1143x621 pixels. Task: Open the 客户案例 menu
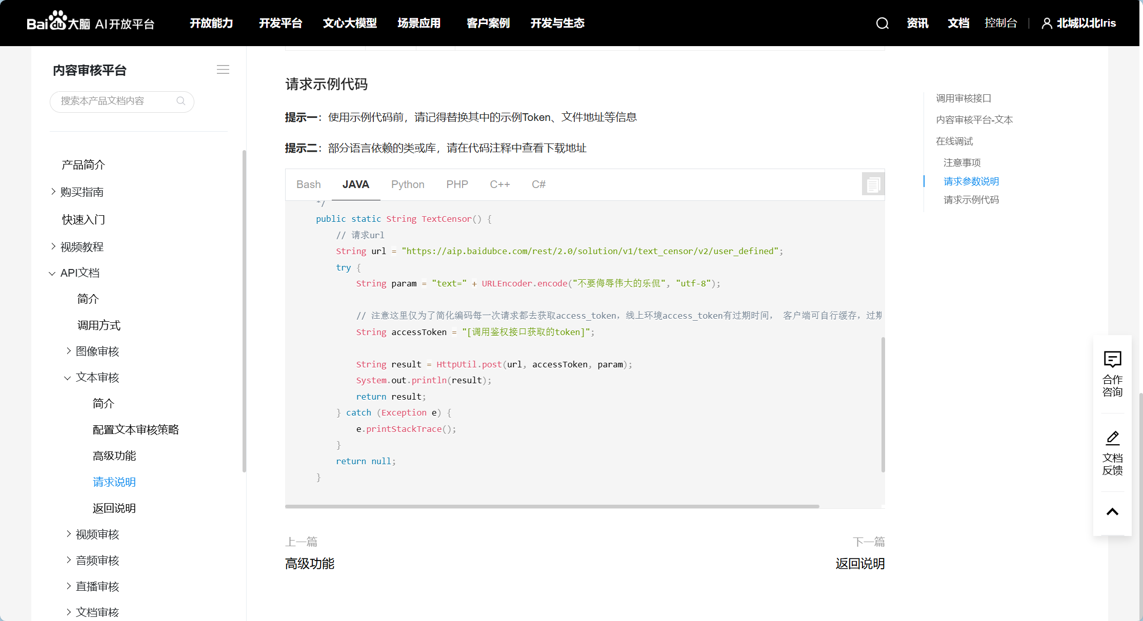pyautogui.click(x=488, y=23)
